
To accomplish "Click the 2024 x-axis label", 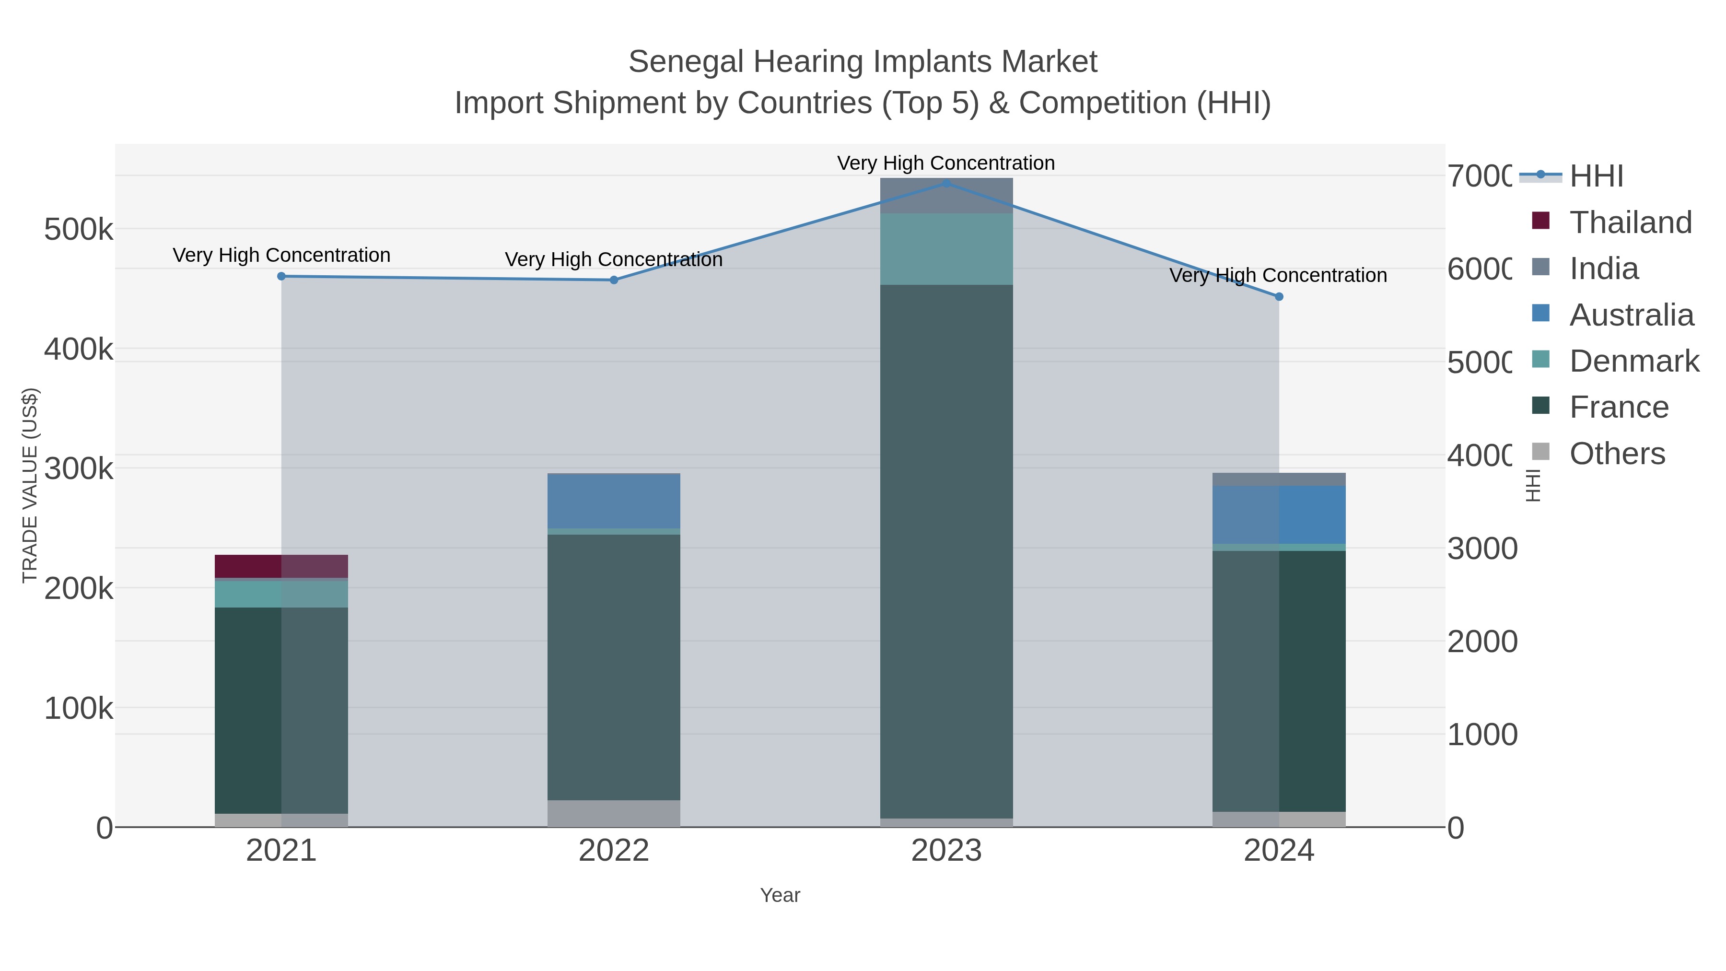I will point(1278,851).
